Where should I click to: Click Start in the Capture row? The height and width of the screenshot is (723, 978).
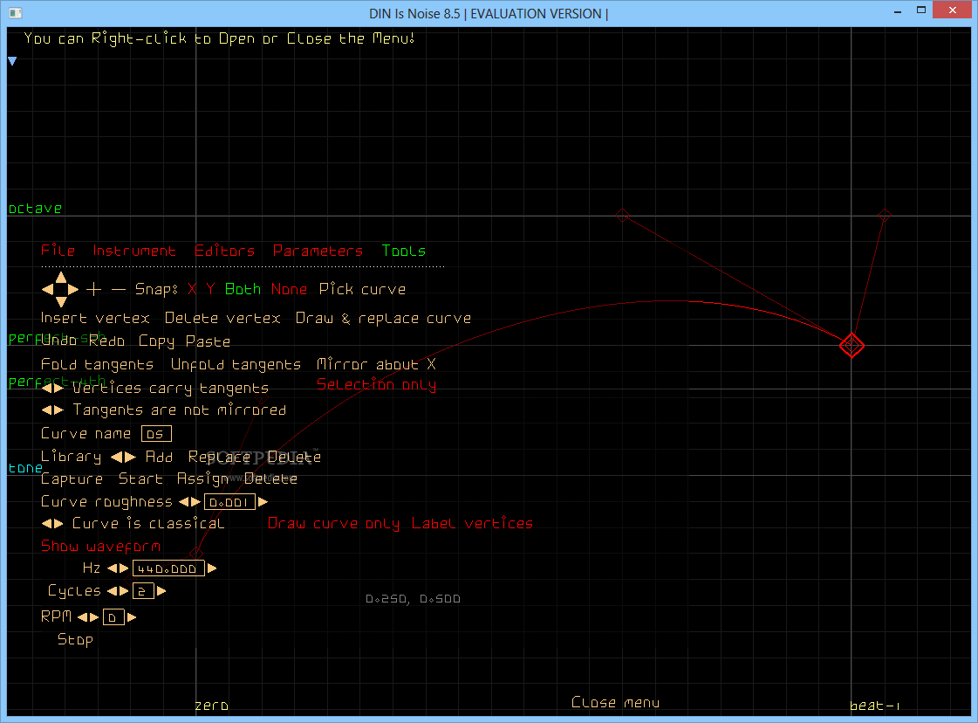point(140,479)
